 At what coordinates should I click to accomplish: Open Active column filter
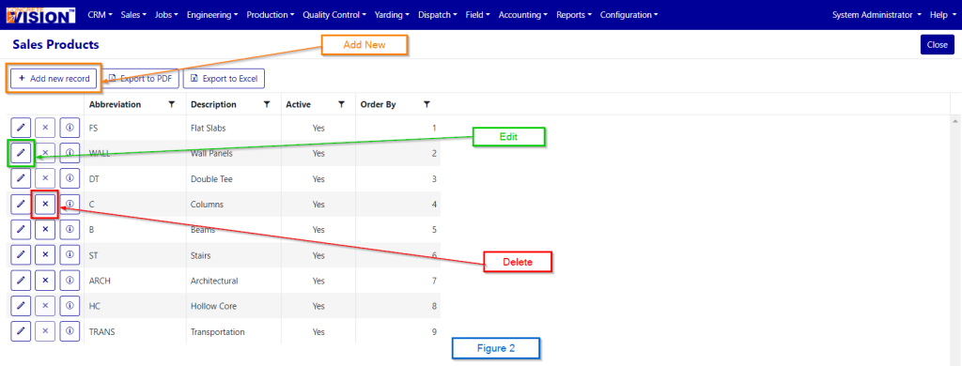coord(341,105)
